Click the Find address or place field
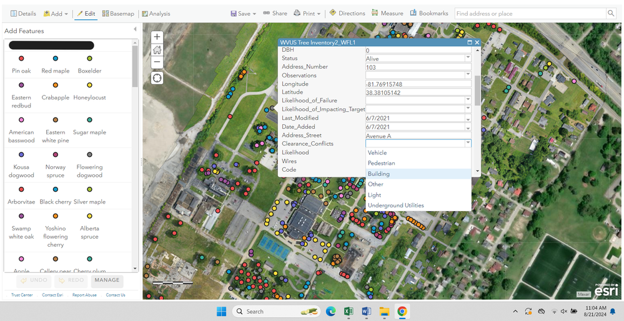Screen dimensions: 624x321 530,14
